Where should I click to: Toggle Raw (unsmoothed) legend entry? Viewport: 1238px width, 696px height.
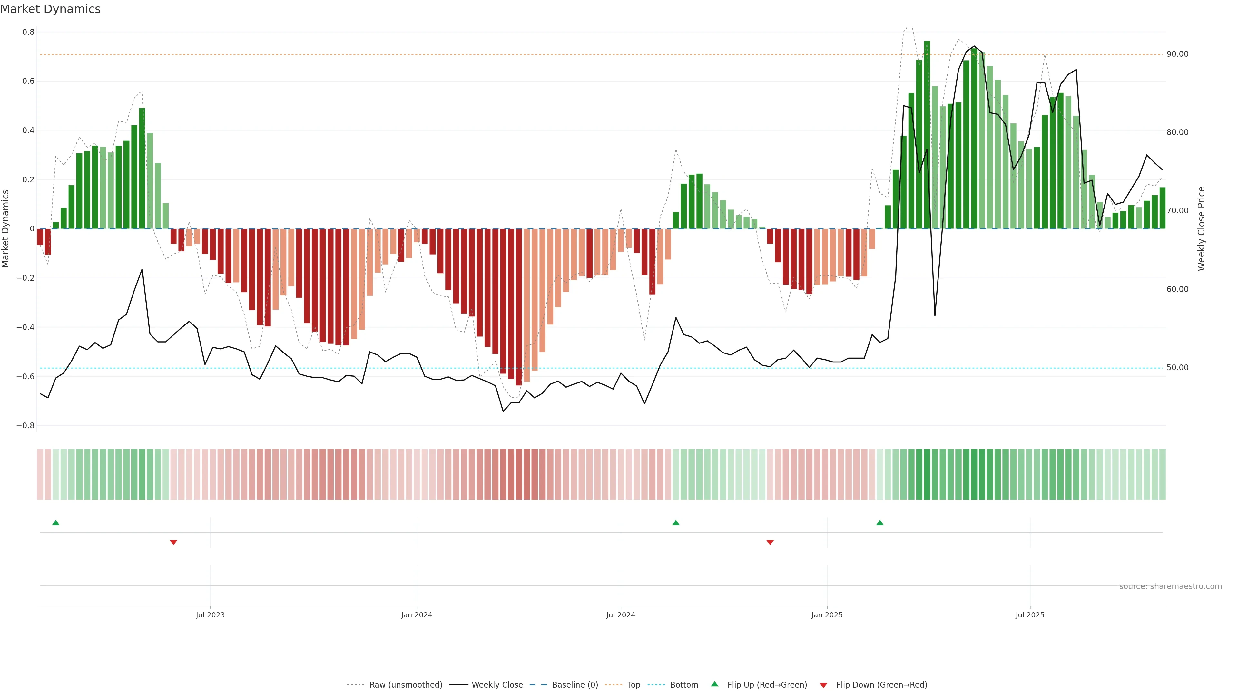(406, 685)
